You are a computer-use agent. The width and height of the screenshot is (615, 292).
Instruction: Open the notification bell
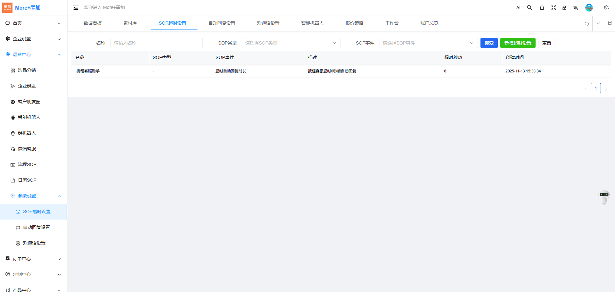[x=542, y=8]
